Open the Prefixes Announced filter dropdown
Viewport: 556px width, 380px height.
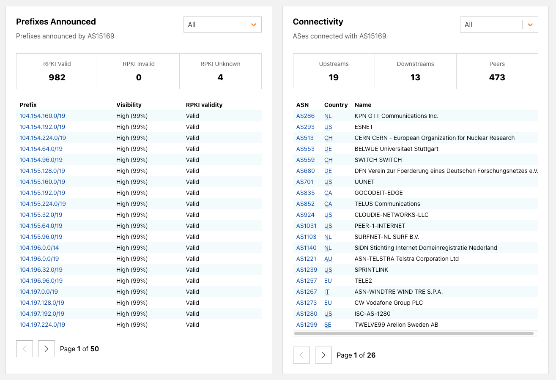point(222,25)
